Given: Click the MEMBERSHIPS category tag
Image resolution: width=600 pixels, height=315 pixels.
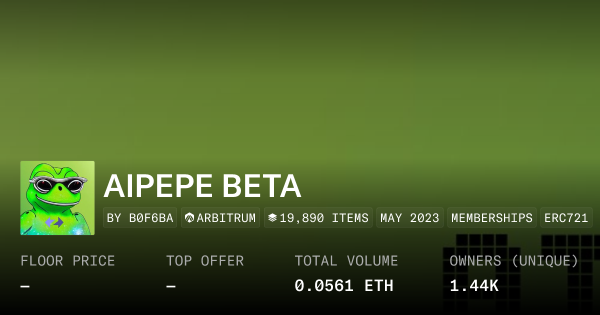Looking at the screenshot, I should click(x=491, y=218).
